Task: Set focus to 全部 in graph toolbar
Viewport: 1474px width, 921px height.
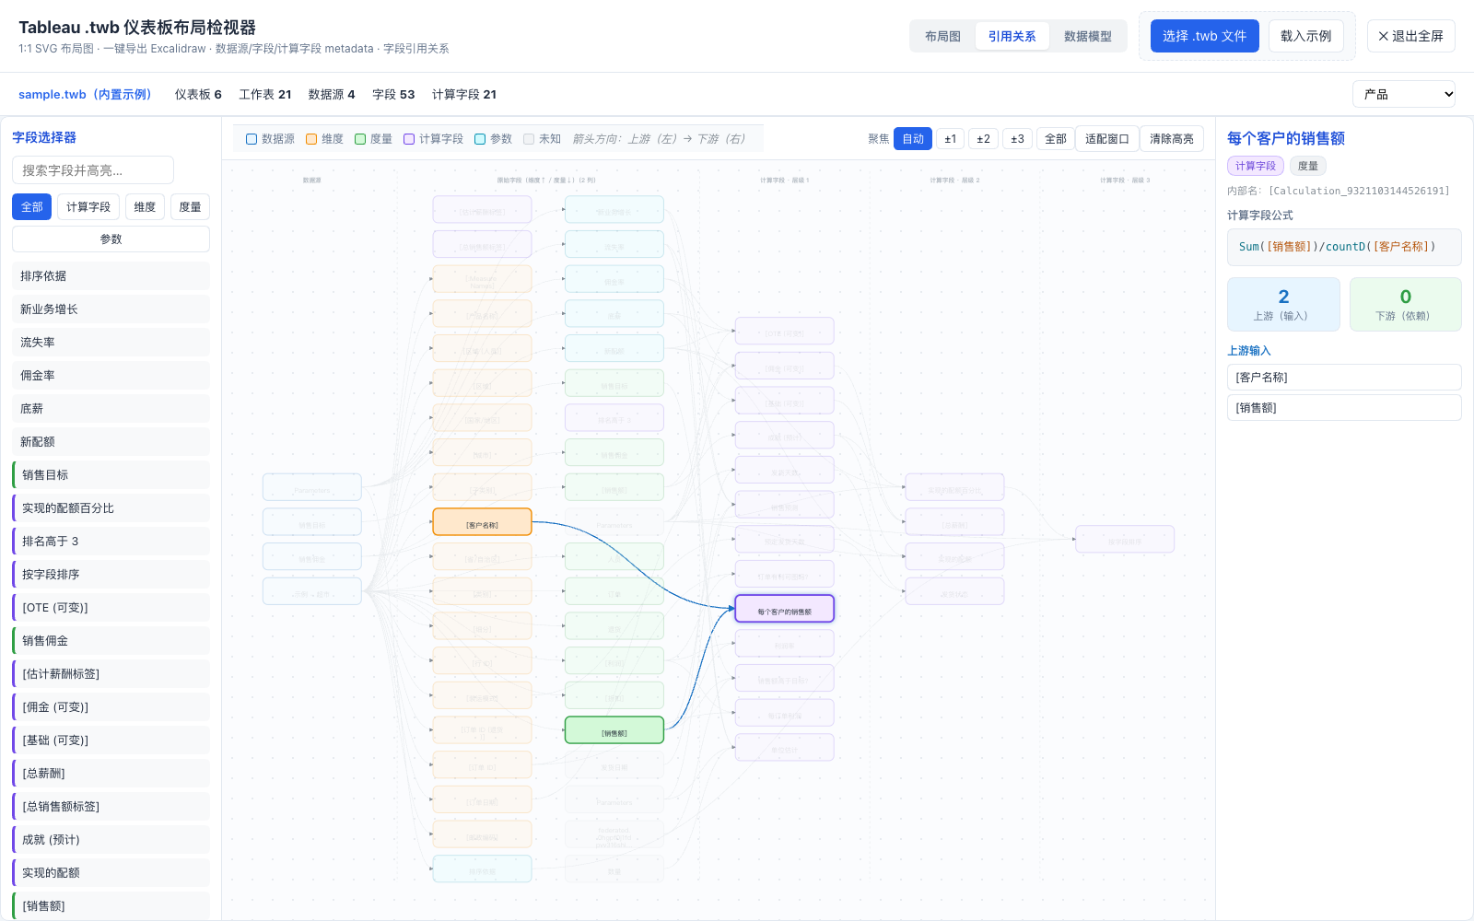Action: pyautogui.click(x=1056, y=139)
